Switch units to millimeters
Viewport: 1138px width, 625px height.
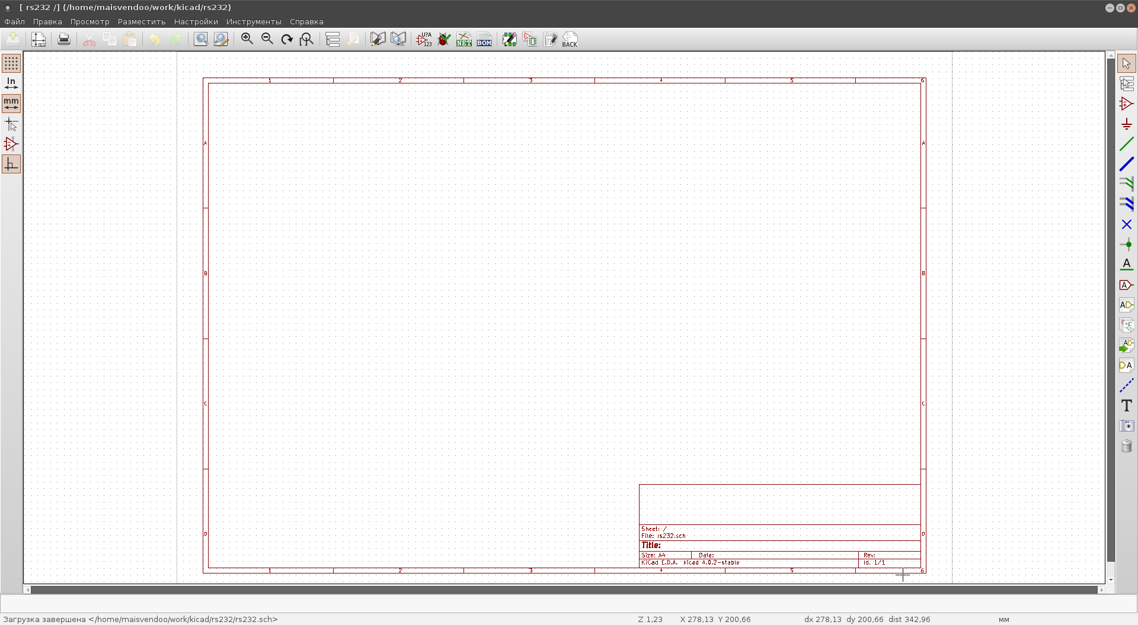coord(11,104)
